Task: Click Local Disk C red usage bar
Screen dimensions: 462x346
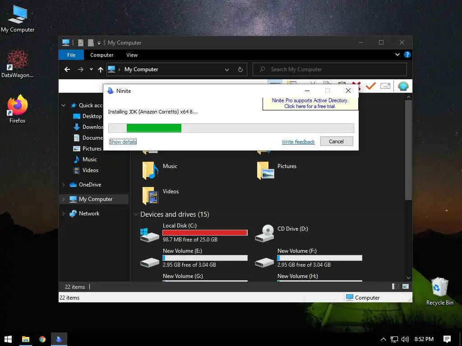Action: pos(205,233)
